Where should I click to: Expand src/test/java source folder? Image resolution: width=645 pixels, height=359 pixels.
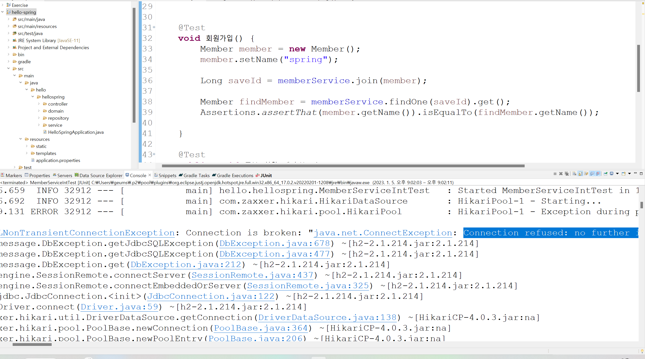coord(9,33)
